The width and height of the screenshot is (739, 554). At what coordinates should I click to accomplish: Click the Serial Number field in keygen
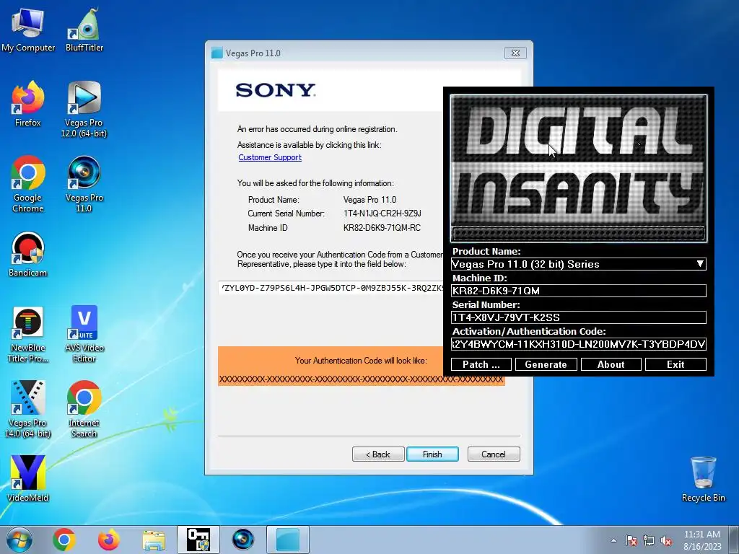(578, 317)
